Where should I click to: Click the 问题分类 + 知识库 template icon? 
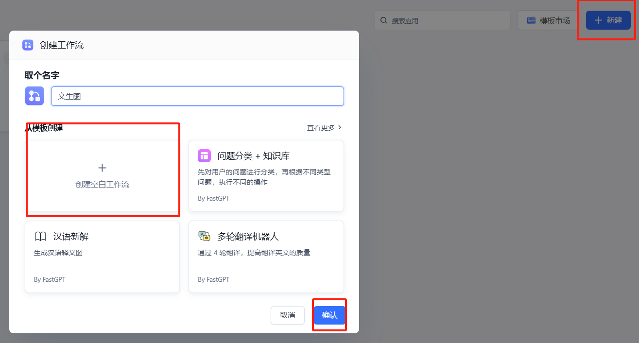pos(204,155)
